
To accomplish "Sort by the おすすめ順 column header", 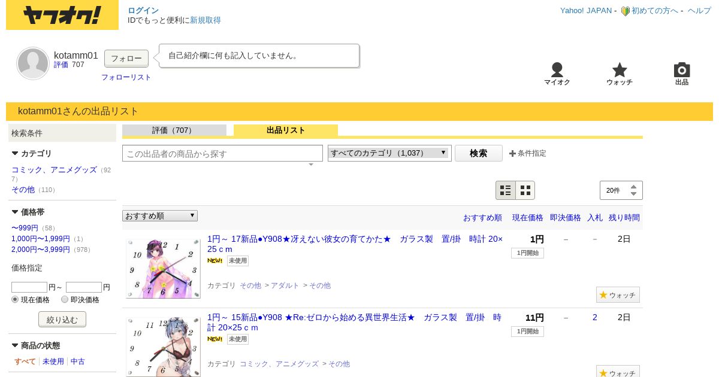I will (482, 218).
